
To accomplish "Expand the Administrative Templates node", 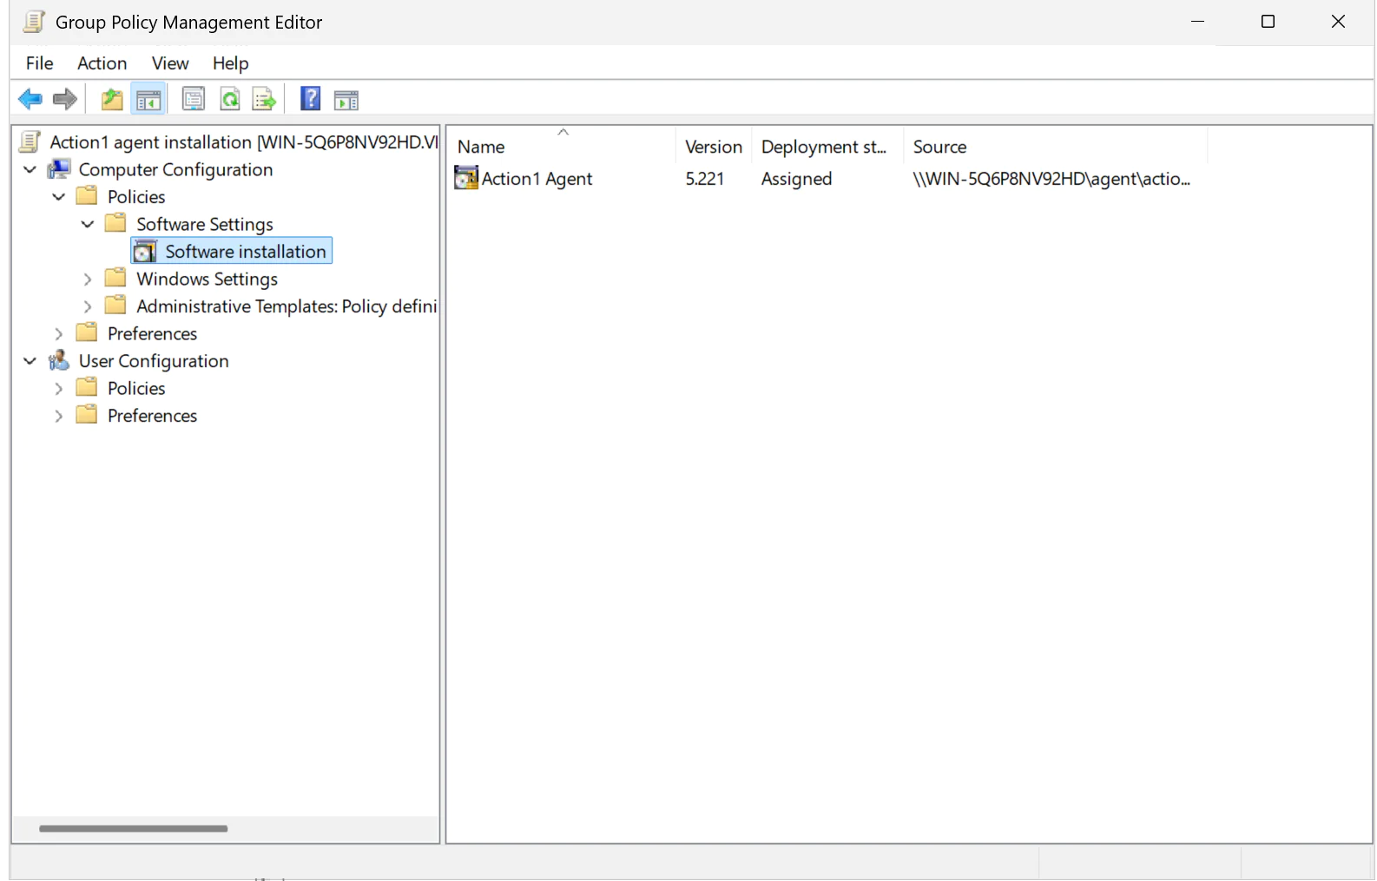I will 88,306.
